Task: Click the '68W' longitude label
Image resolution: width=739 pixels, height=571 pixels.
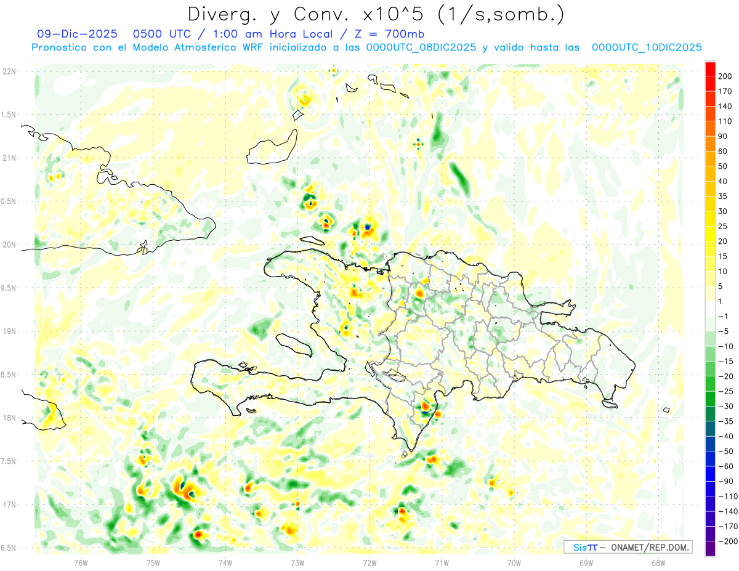Action: [x=658, y=562]
